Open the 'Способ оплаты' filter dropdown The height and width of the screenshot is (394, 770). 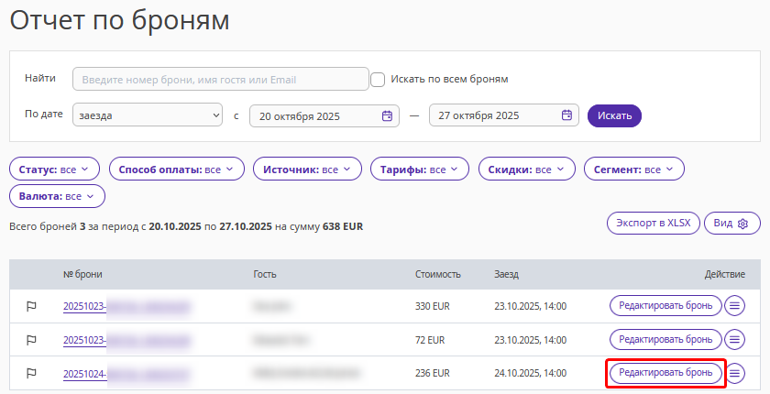click(176, 170)
